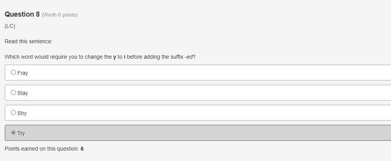Click the bold letter y in question

[x=115, y=57]
